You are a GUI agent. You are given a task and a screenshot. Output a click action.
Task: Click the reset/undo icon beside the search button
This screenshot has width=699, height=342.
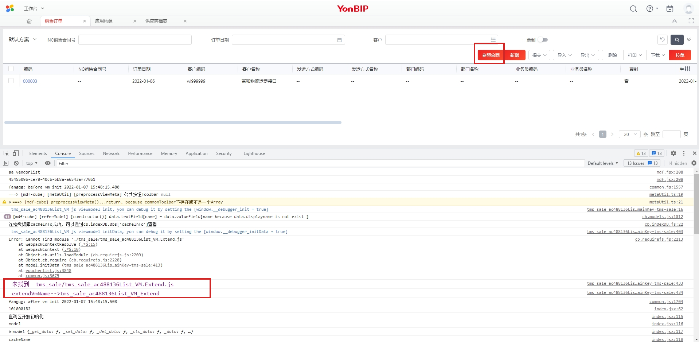pos(662,40)
